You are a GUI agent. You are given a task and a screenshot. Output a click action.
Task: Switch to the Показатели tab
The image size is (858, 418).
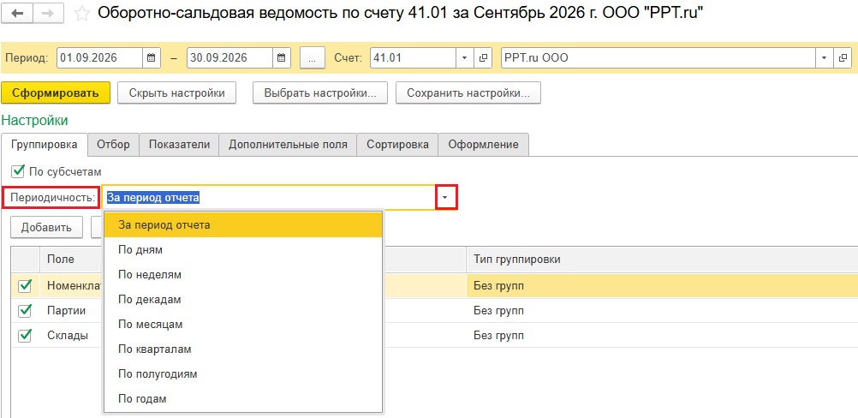click(179, 145)
